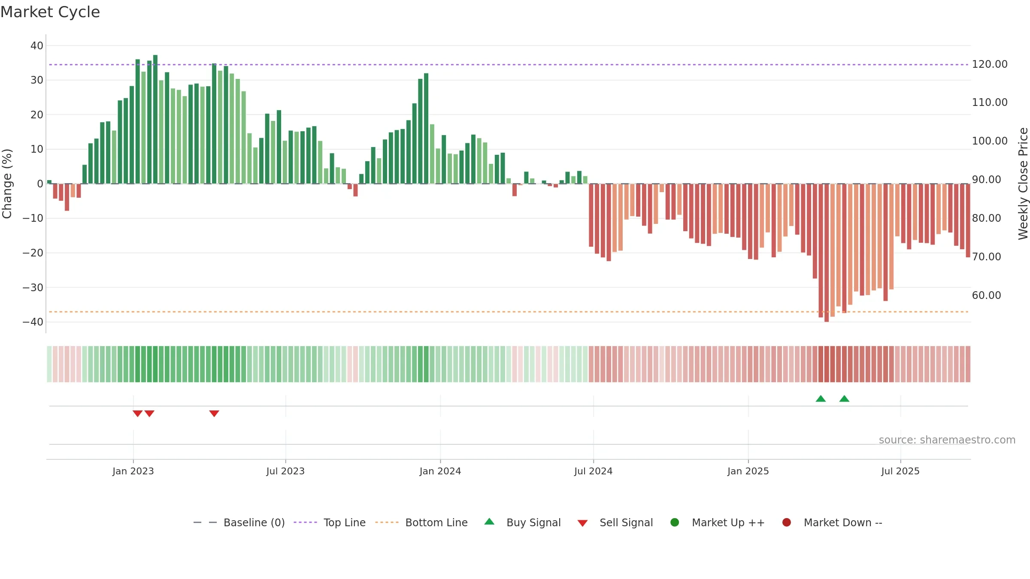Click the first sell signal marker after Jan 2023

(137, 413)
